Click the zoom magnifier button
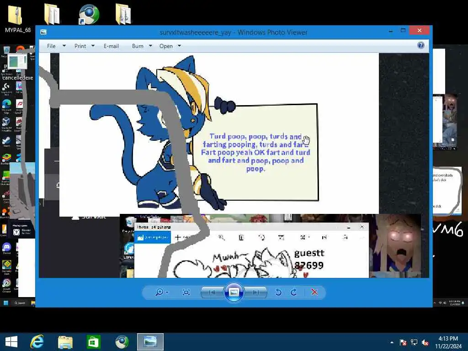 (x=160, y=292)
